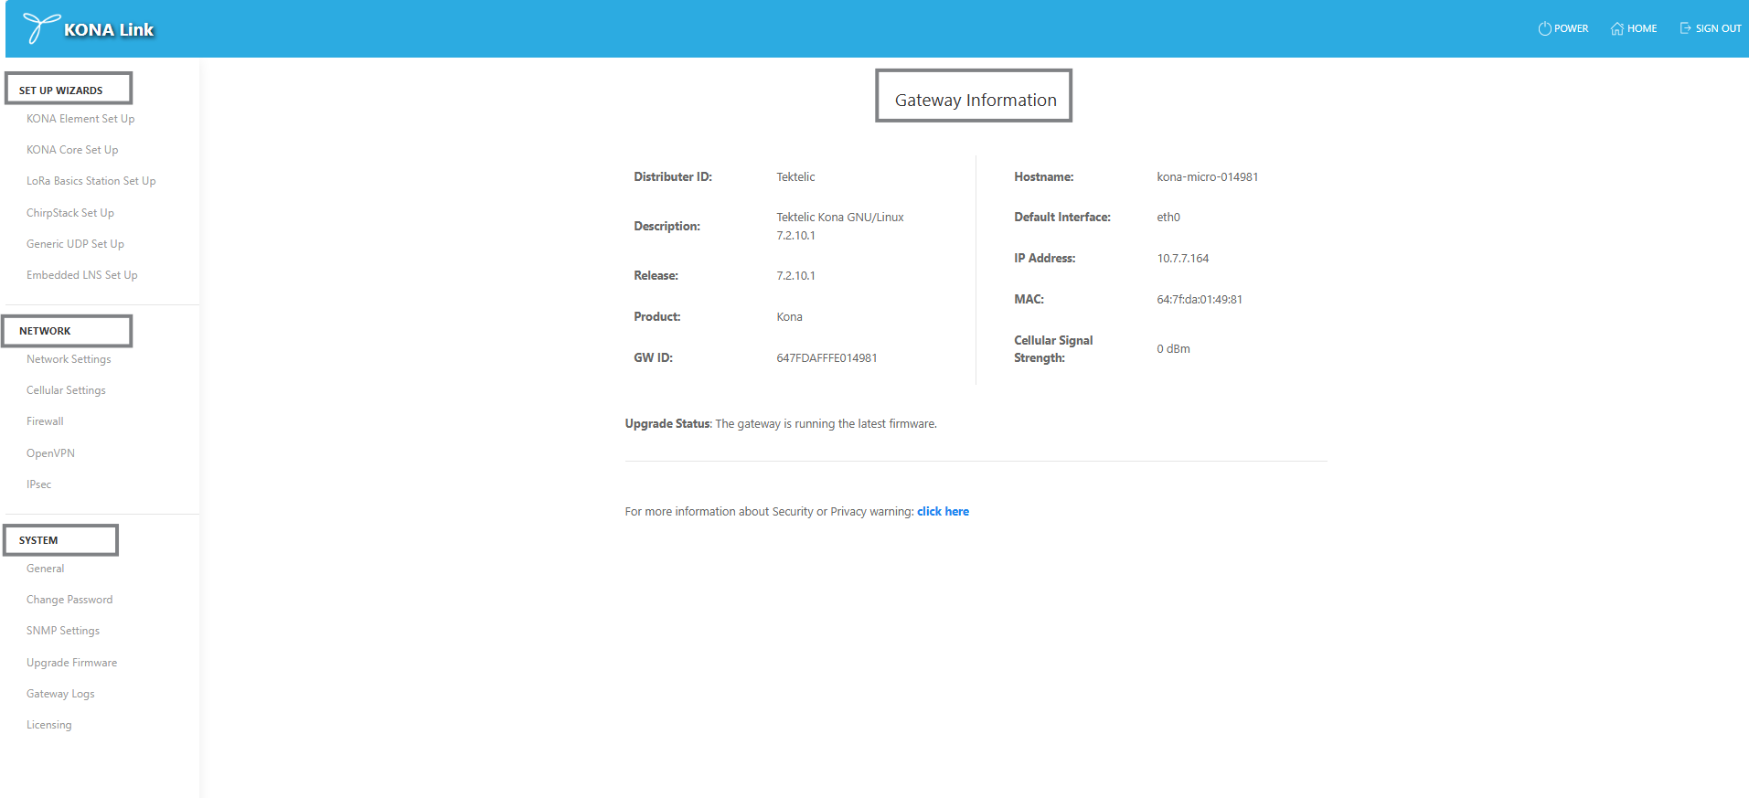The width and height of the screenshot is (1749, 798).
Task: Click the default interface eth0
Action: pos(1168,218)
